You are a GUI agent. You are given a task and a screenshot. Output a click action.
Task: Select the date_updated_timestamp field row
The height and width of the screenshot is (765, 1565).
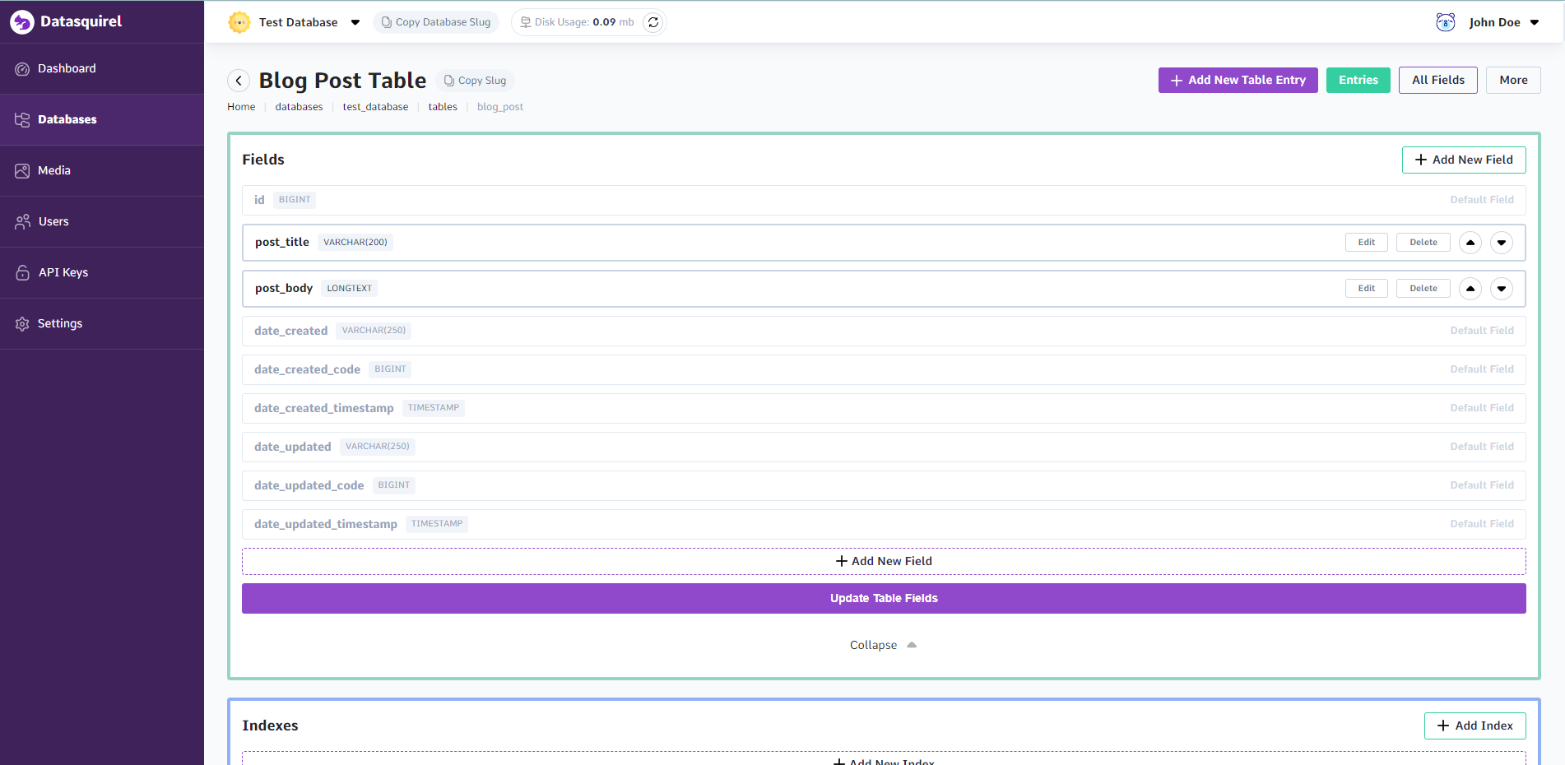(884, 524)
